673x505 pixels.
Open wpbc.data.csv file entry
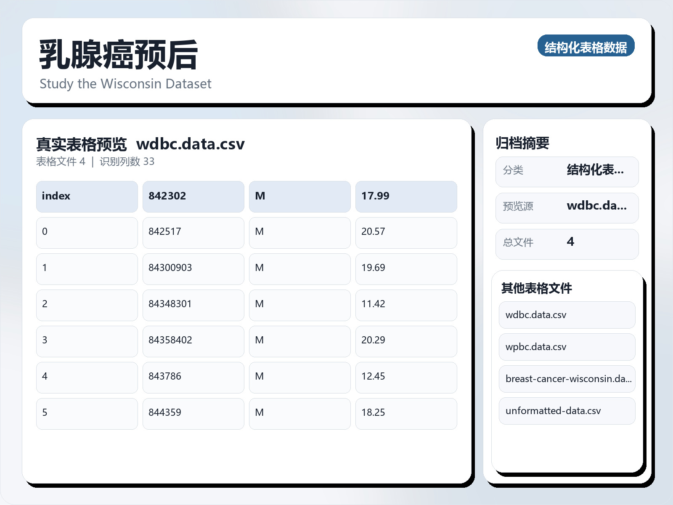[567, 347]
